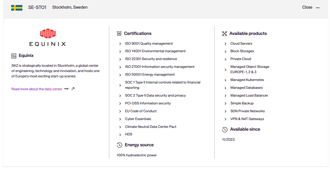
Task: Open Read more about the data center
Action: point(37,89)
